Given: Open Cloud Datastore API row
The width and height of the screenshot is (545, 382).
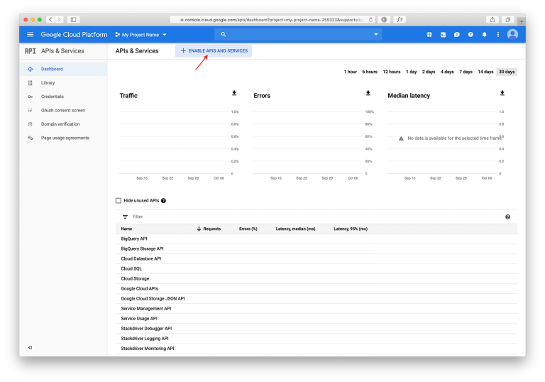Looking at the screenshot, I should coord(316,258).
